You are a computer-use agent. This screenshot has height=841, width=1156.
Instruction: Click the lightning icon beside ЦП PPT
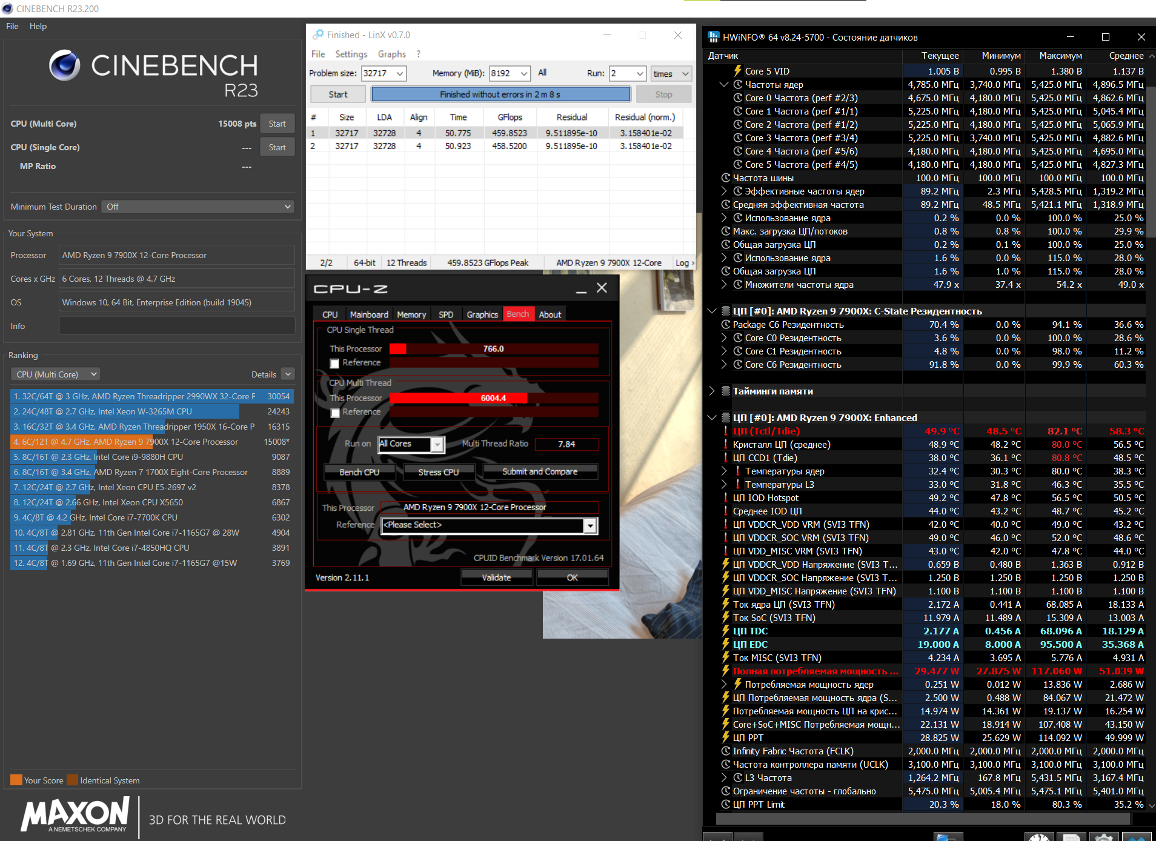coord(726,737)
